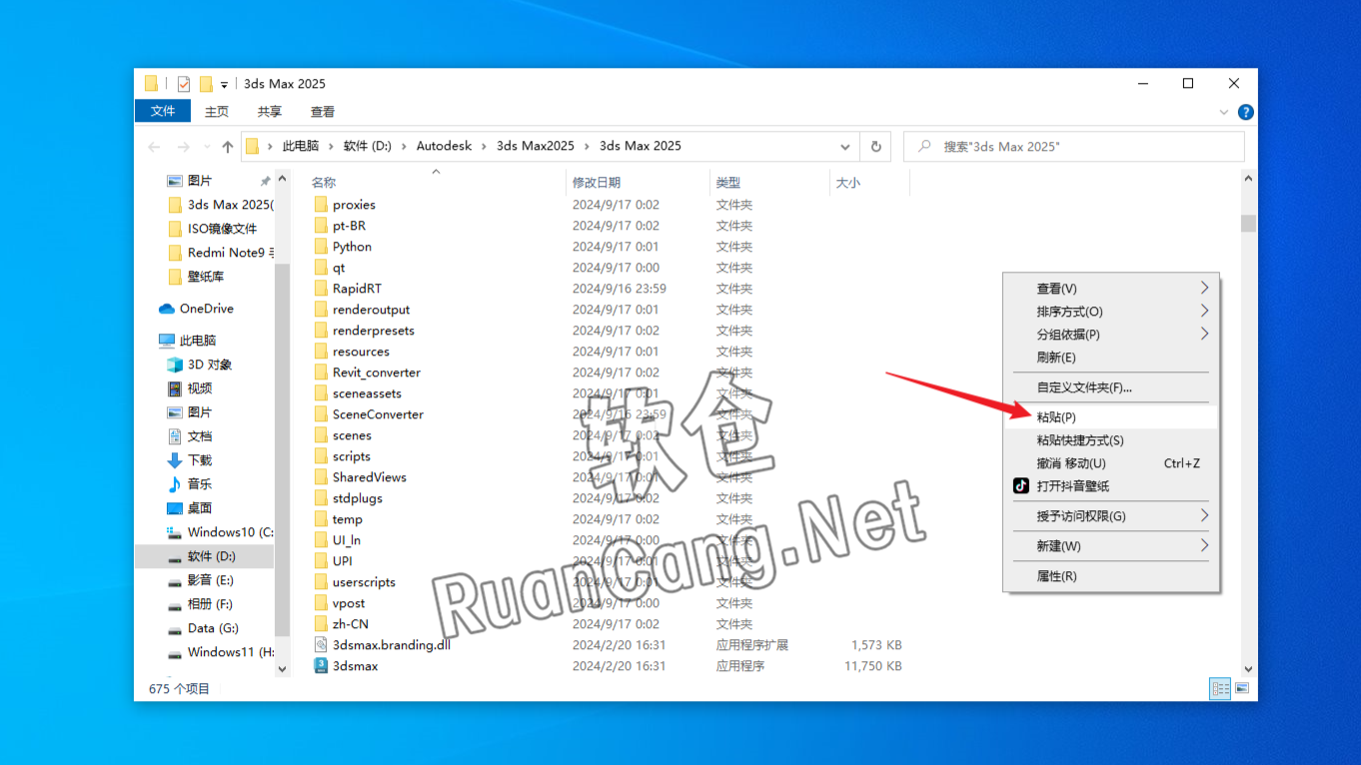The height and width of the screenshot is (765, 1361).
Task: Select the Revit_converter folder row
Action: [609, 373]
